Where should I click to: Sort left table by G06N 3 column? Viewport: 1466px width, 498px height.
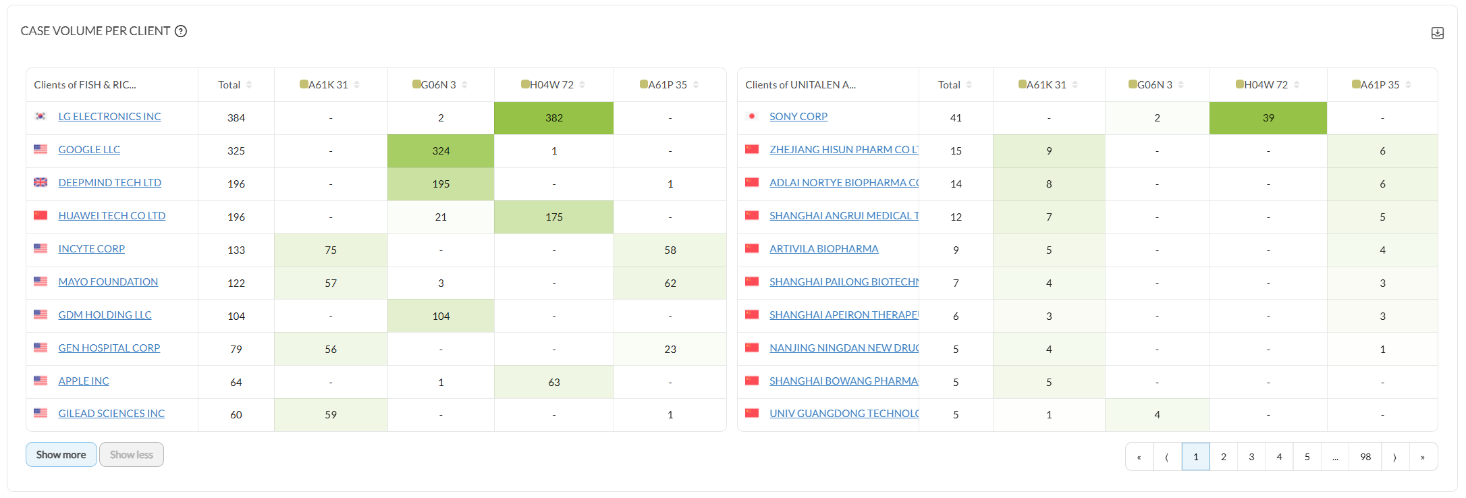[x=464, y=85]
